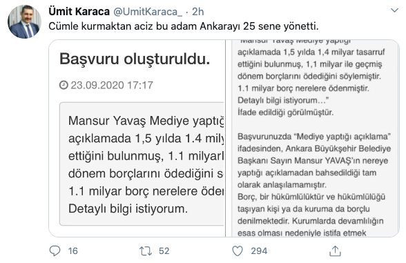Expand the tweet options chevron

pyautogui.click(x=394, y=10)
